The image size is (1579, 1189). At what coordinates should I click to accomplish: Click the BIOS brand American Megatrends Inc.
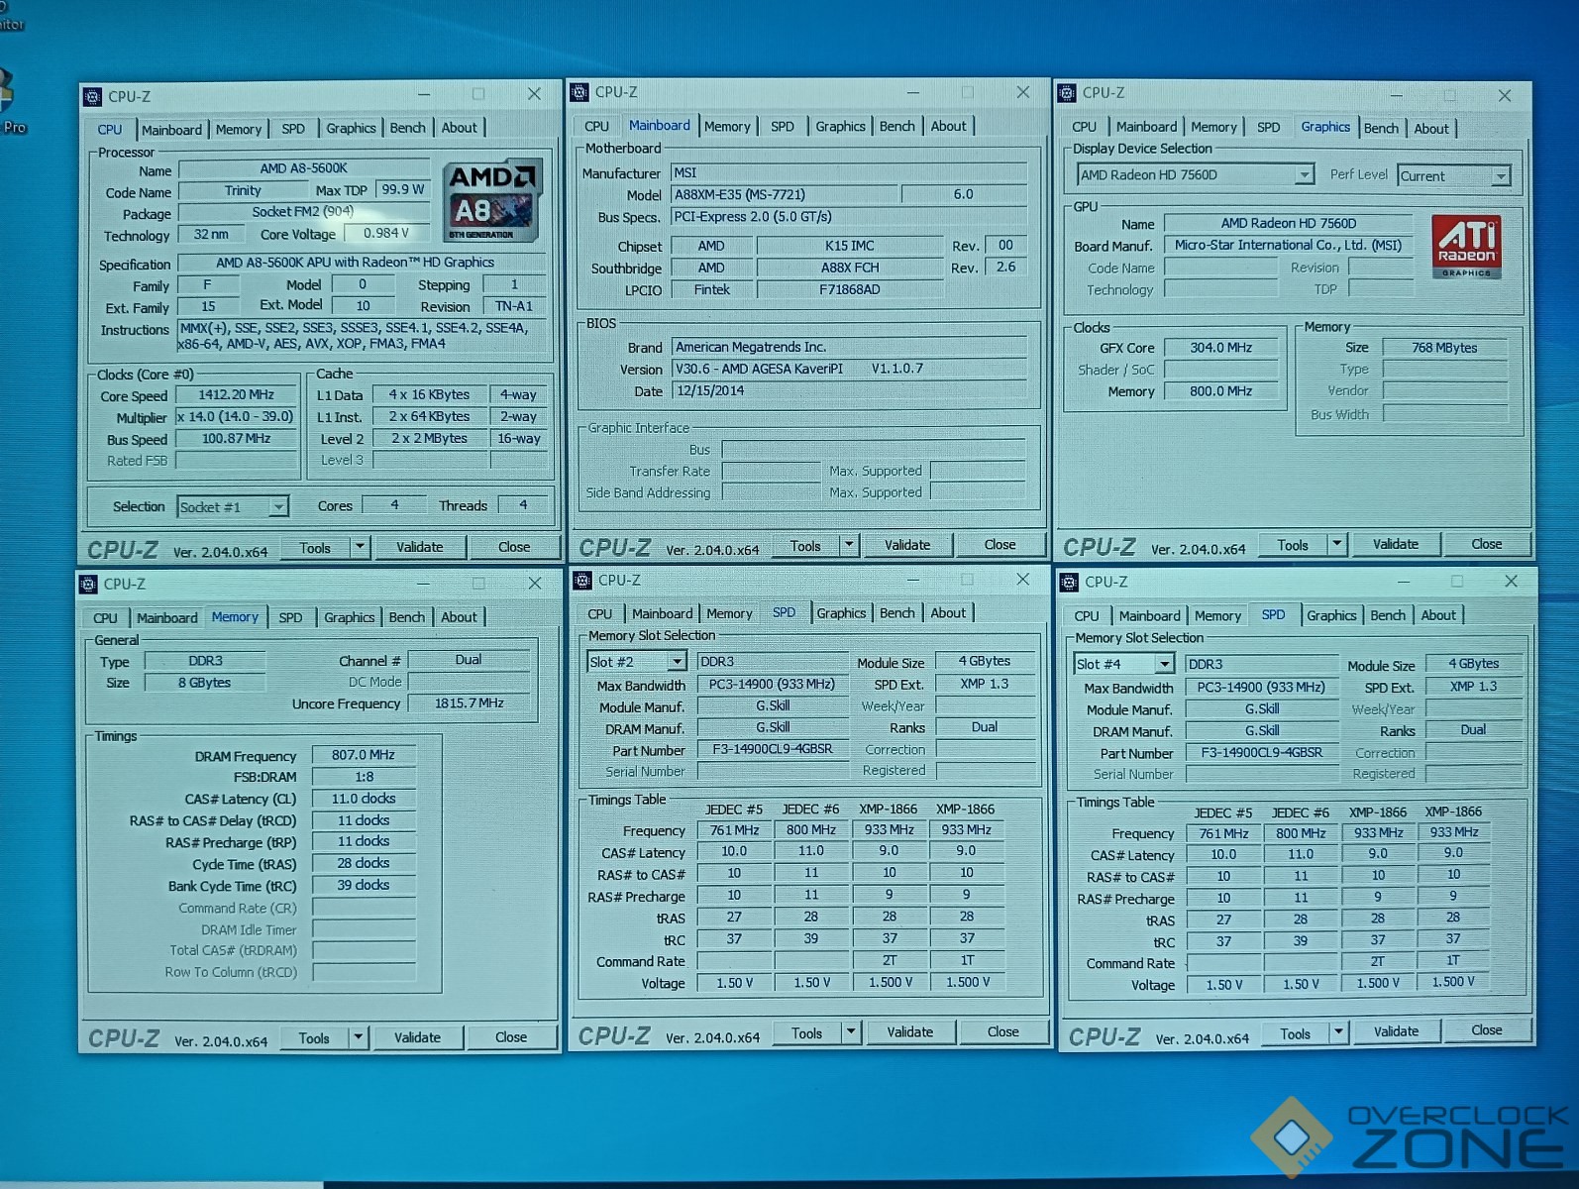click(849, 347)
